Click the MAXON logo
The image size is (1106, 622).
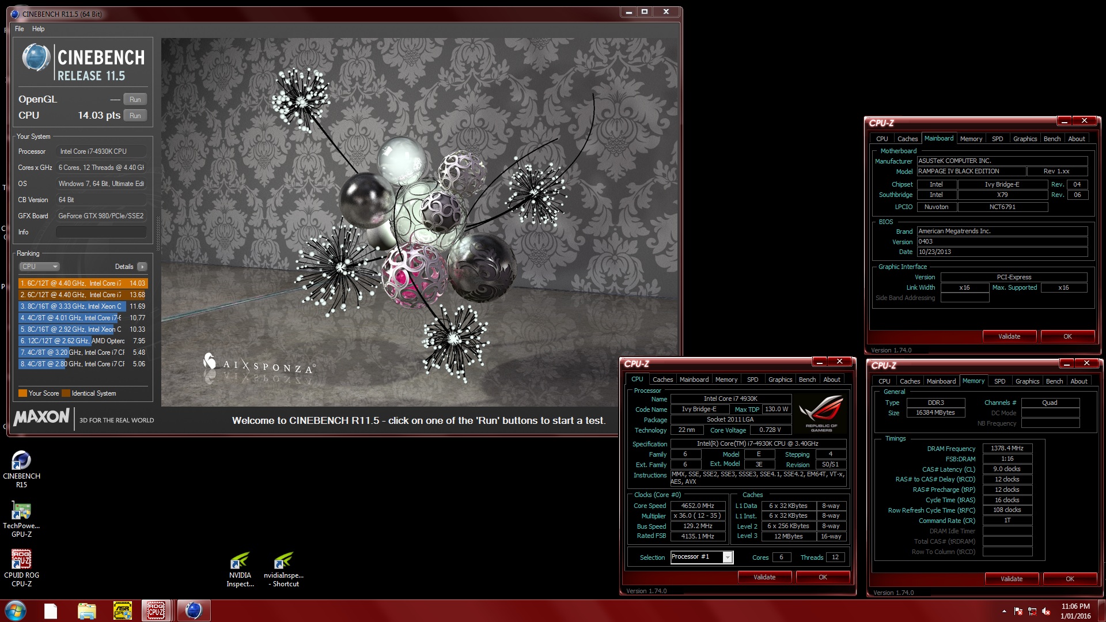point(41,416)
